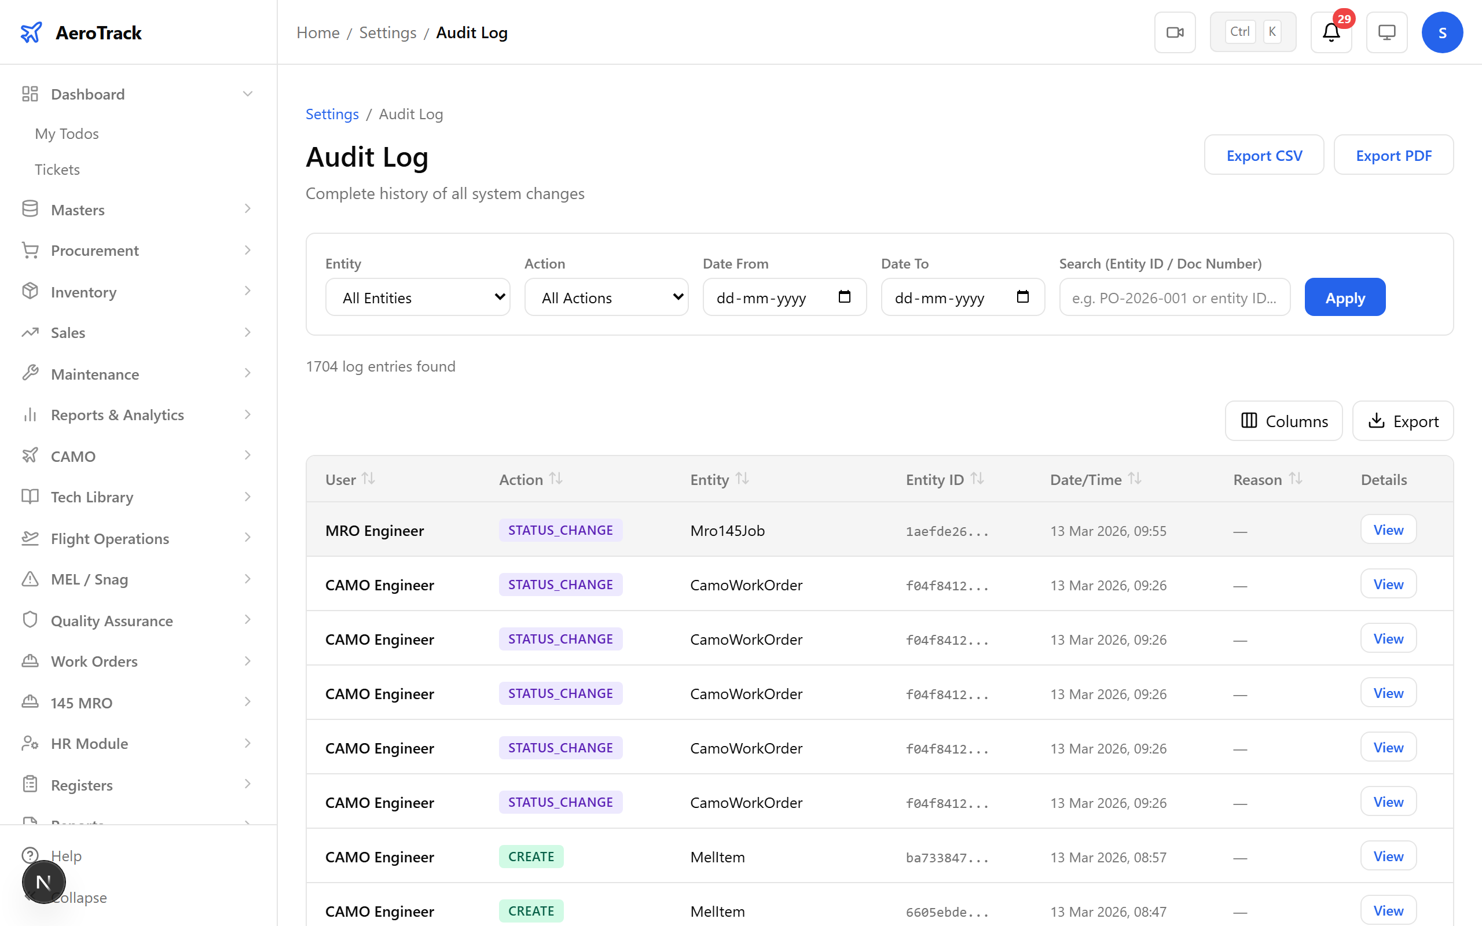This screenshot has height=926, width=1482.
Task: Click the video camera icon in top bar
Action: point(1175,32)
